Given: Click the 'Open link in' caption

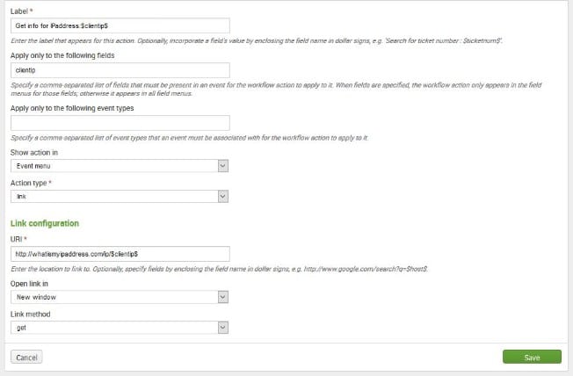Looking at the screenshot, I should pyautogui.click(x=29, y=283).
